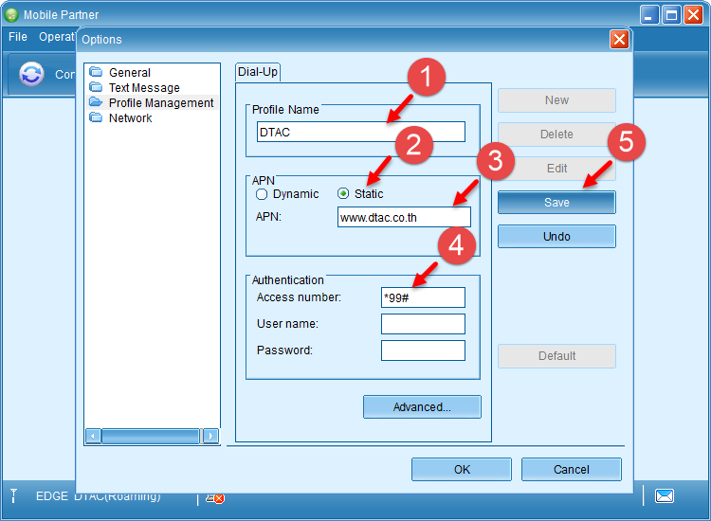The width and height of the screenshot is (711, 521).
Task: Click the OK button
Action: [462, 469]
